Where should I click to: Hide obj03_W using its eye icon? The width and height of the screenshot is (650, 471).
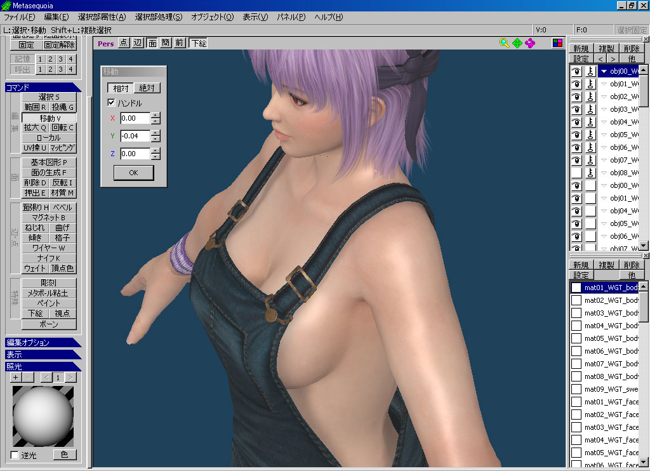coord(576,109)
